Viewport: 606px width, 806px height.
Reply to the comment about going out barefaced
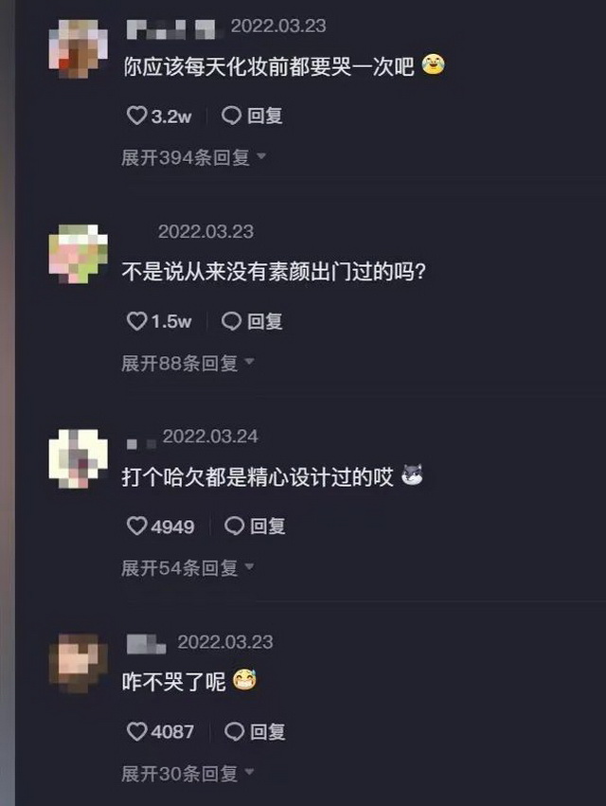(x=252, y=321)
